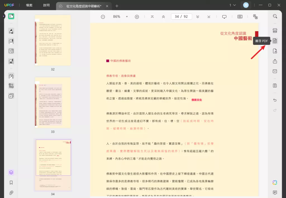Viewport: 286px width, 198px height.
Task: Open the Share file icon
Action: pyautogui.click(x=275, y=61)
